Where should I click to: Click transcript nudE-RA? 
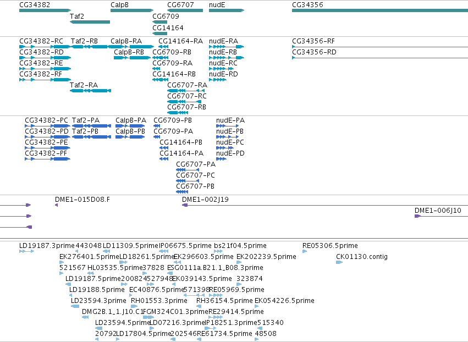(x=224, y=41)
